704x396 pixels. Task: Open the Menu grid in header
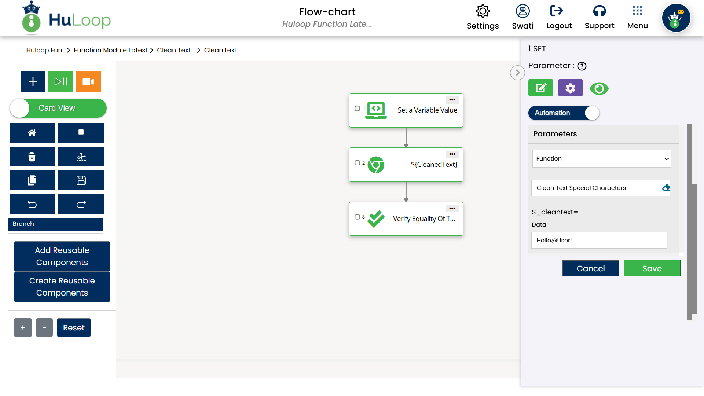click(x=637, y=17)
